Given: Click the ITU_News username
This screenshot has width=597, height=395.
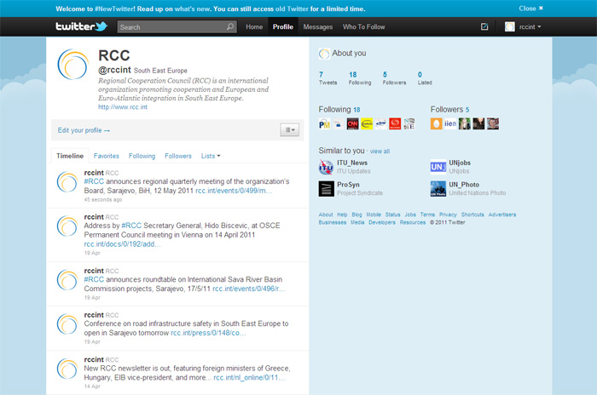Looking at the screenshot, I should coord(352,163).
